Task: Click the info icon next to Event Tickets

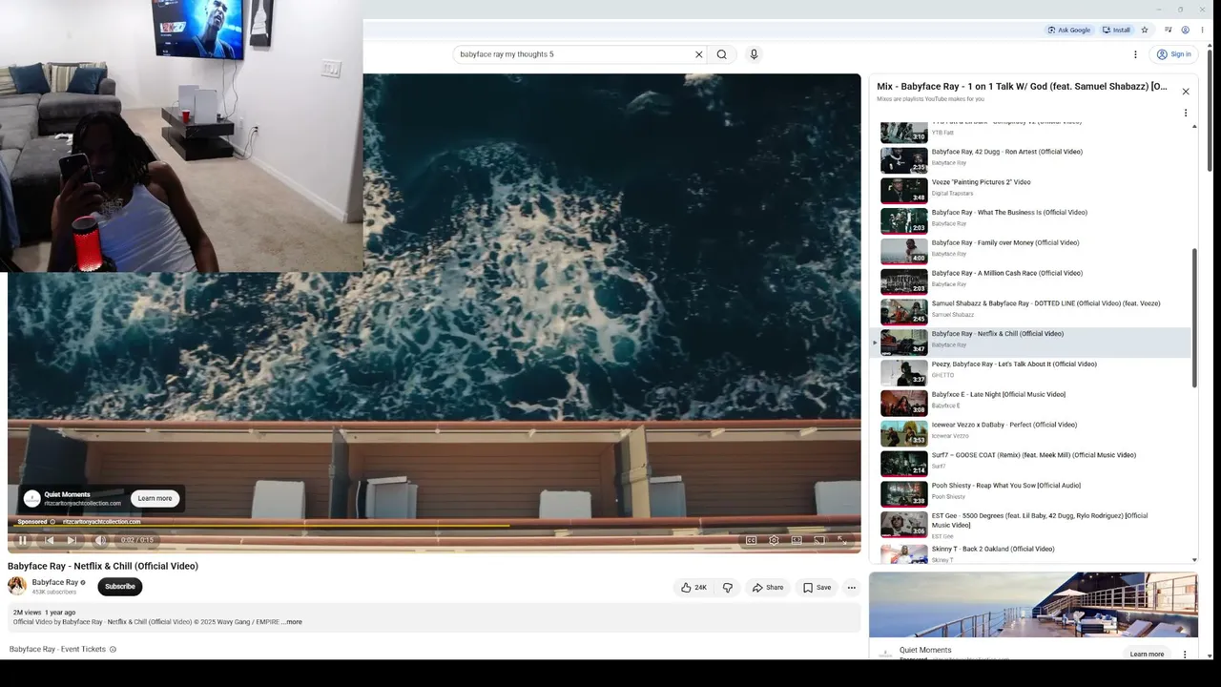Action: click(113, 650)
